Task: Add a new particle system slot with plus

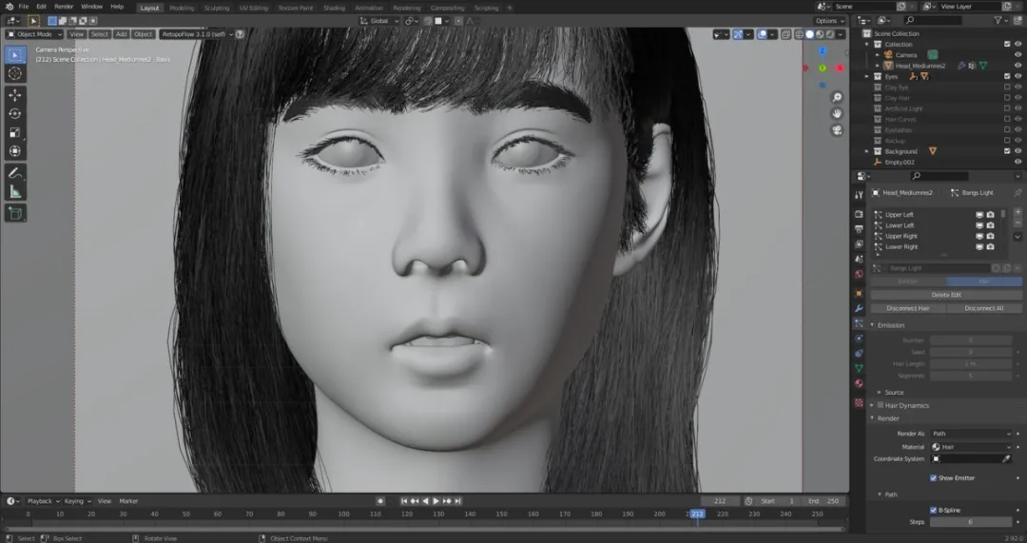Action: (x=1017, y=212)
